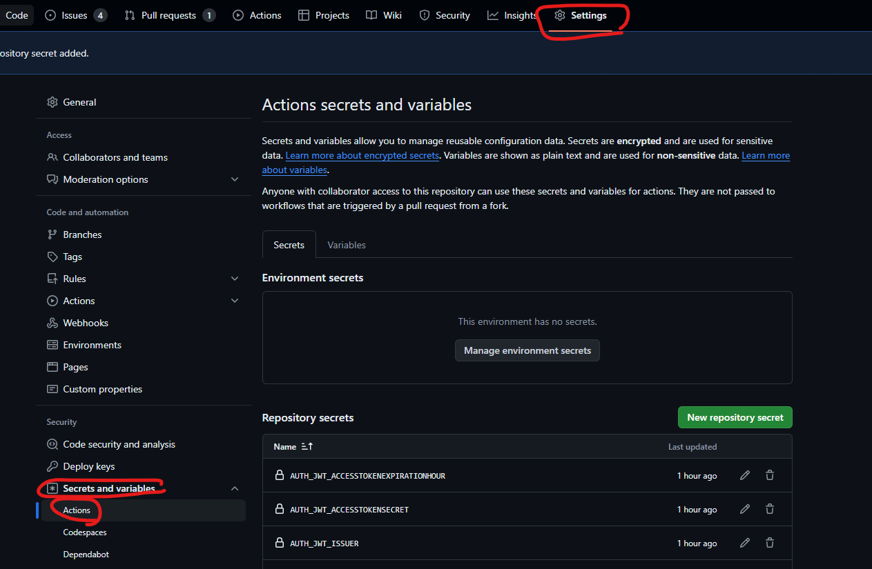Viewport: 872px width, 569px height.
Task: Switch to the Variables tab
Action: pos(347,245)
